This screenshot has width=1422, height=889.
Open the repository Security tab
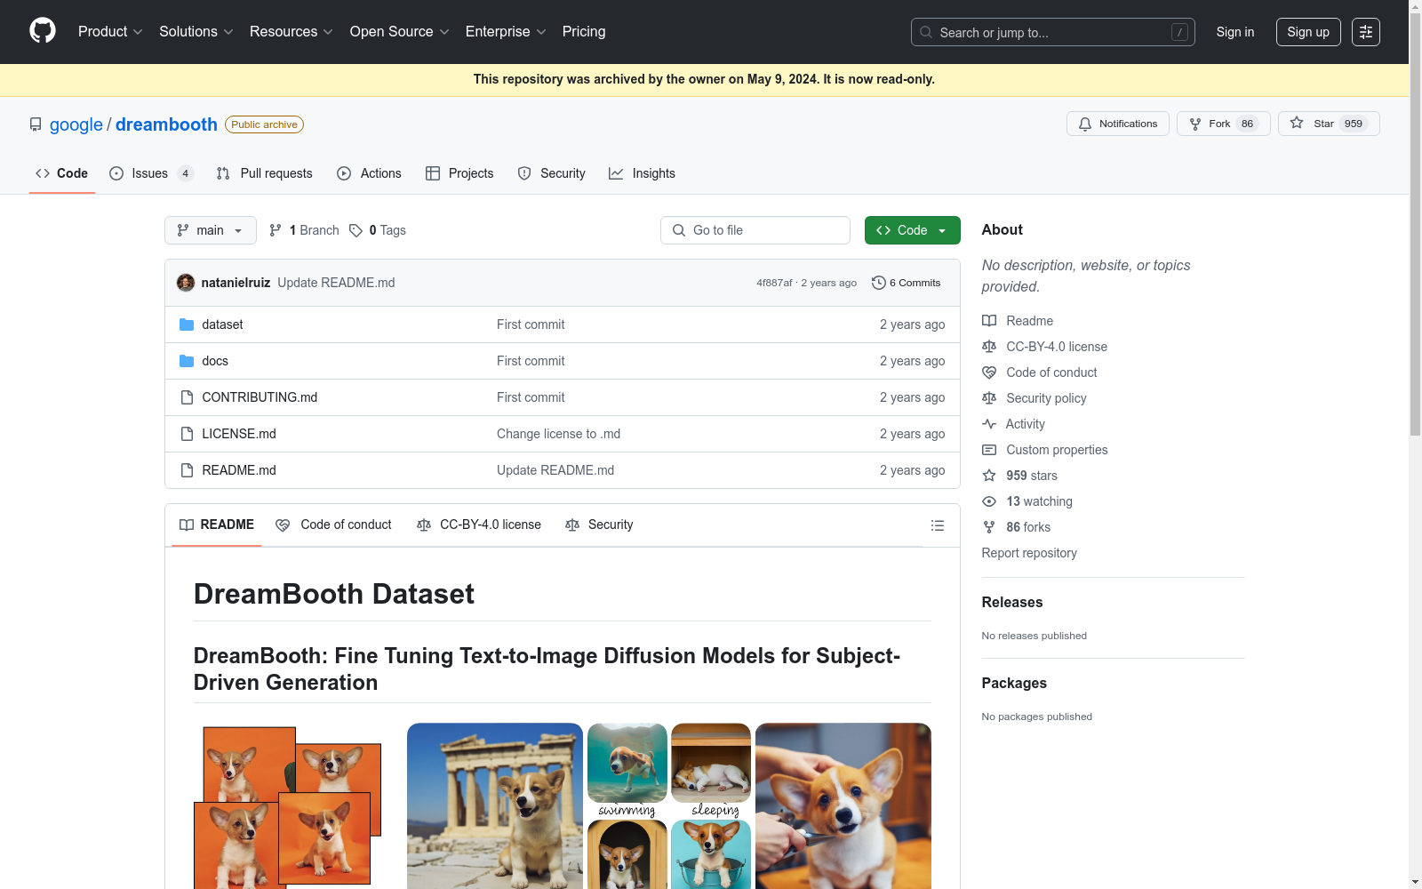552,173
